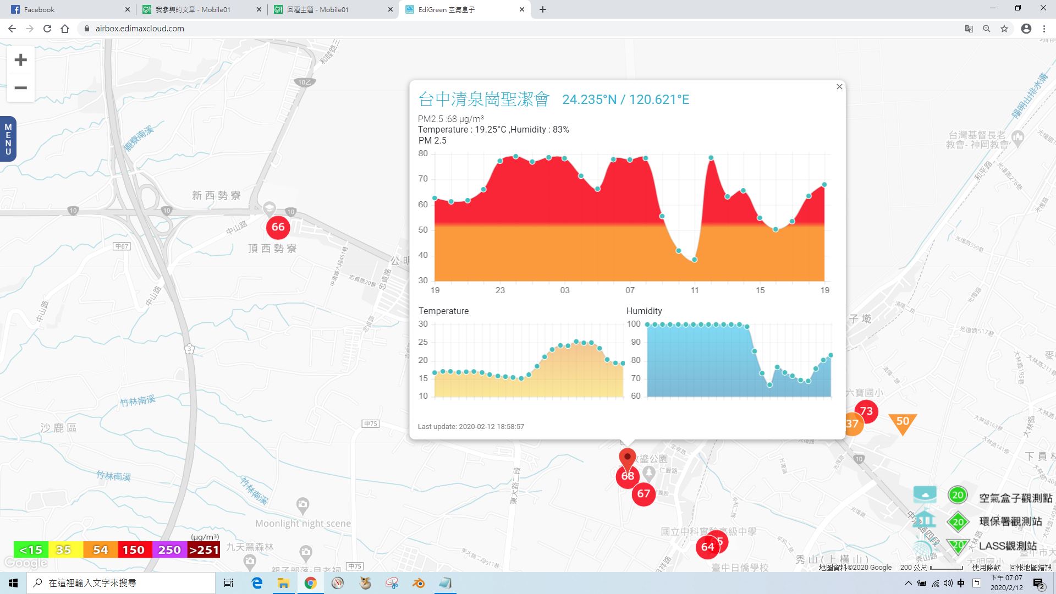Viewport: 1056px width, 594px height.
Task: Switch to the 回覆主題 Mobile01 tab
Action: pyautogui.click(x=333, y=9)
